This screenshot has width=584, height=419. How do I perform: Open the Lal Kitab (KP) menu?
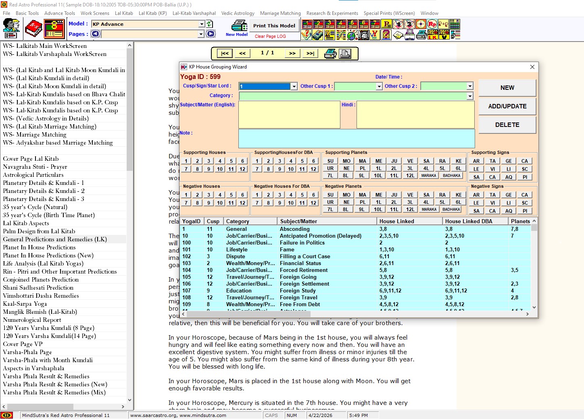pos(153,13)
